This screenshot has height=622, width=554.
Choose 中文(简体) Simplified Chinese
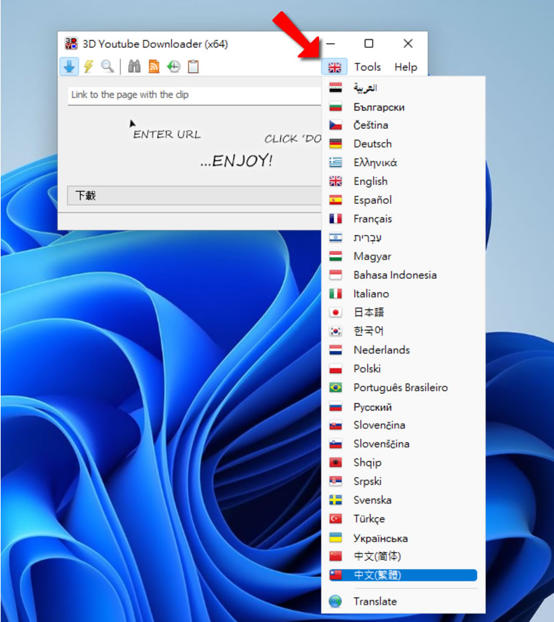pyautogui.click(x=403, y=556)
